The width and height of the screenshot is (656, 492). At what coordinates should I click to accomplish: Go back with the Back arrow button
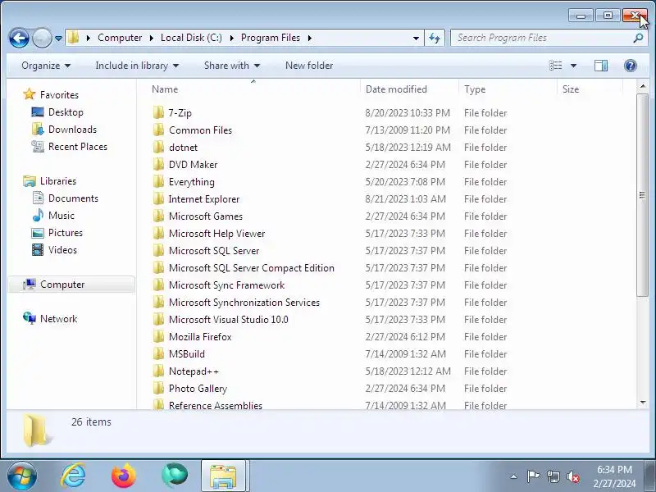coord(19,39)
